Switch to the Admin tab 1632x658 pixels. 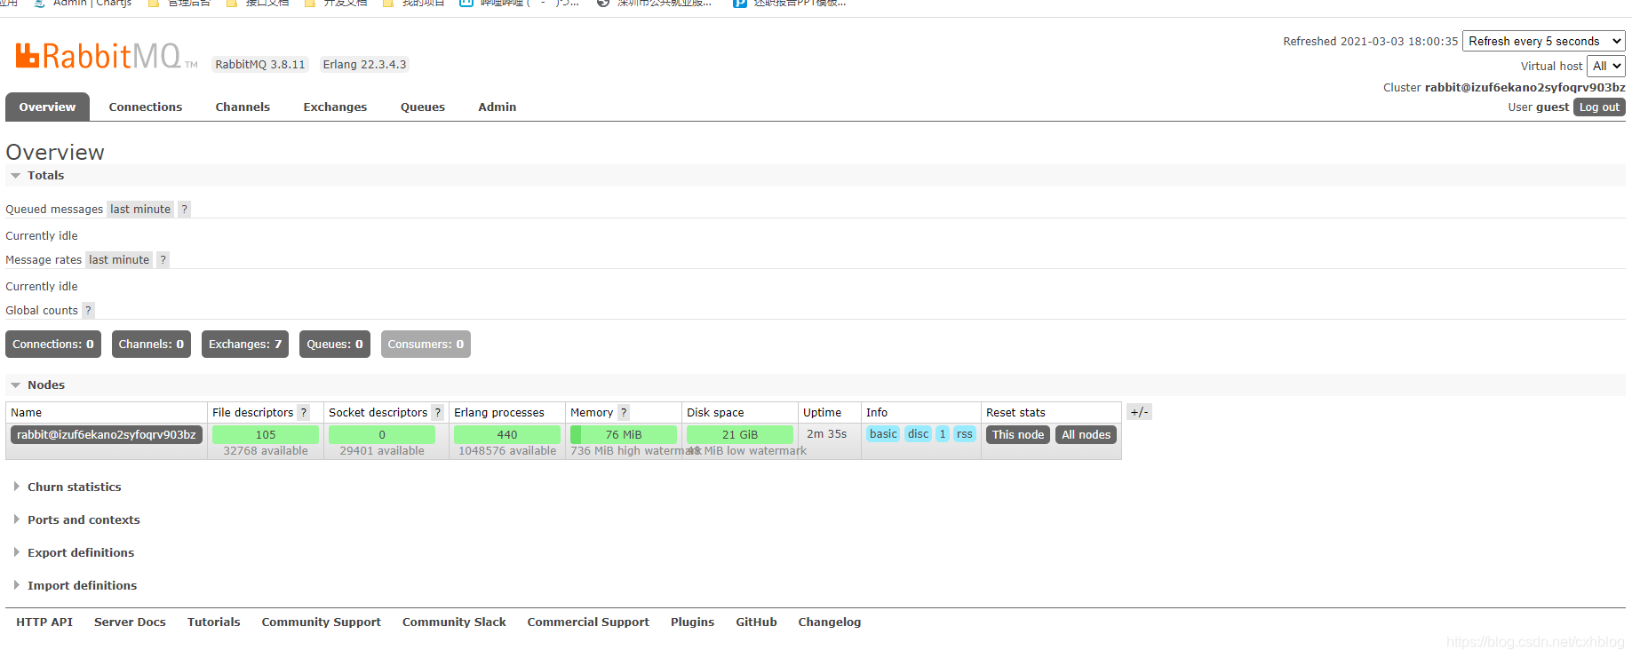(x=498, y=107)
